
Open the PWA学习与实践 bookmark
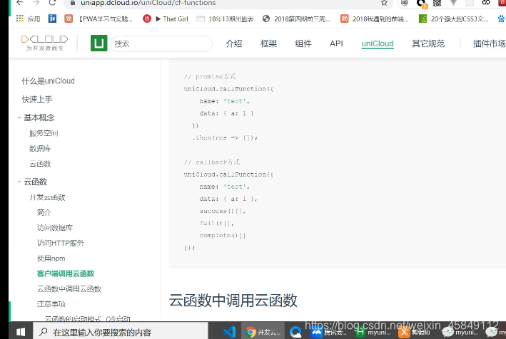click(x=98, y=19)
